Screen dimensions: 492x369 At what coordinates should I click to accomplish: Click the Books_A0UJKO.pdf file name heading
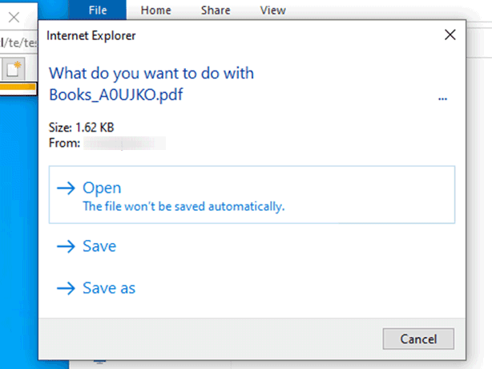pos(116,95)
